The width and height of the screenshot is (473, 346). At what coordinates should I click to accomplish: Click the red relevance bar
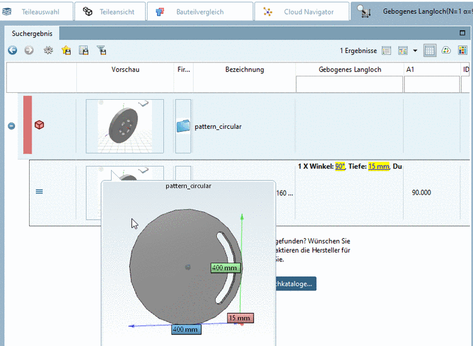[28, 124]
